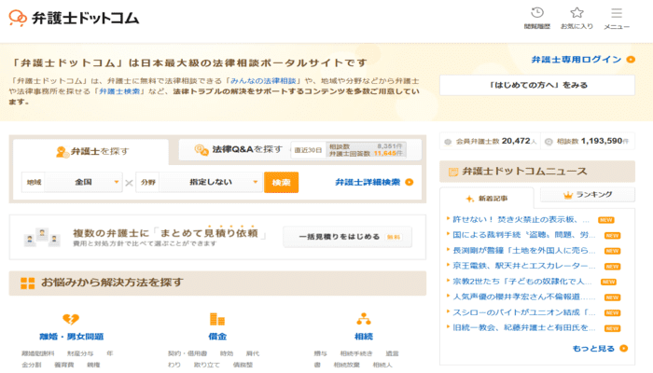This screenshot has height=373, width=653.
Task: Click the arrow icon next to 弁護士詳細検索
Action: click(410, 182)
